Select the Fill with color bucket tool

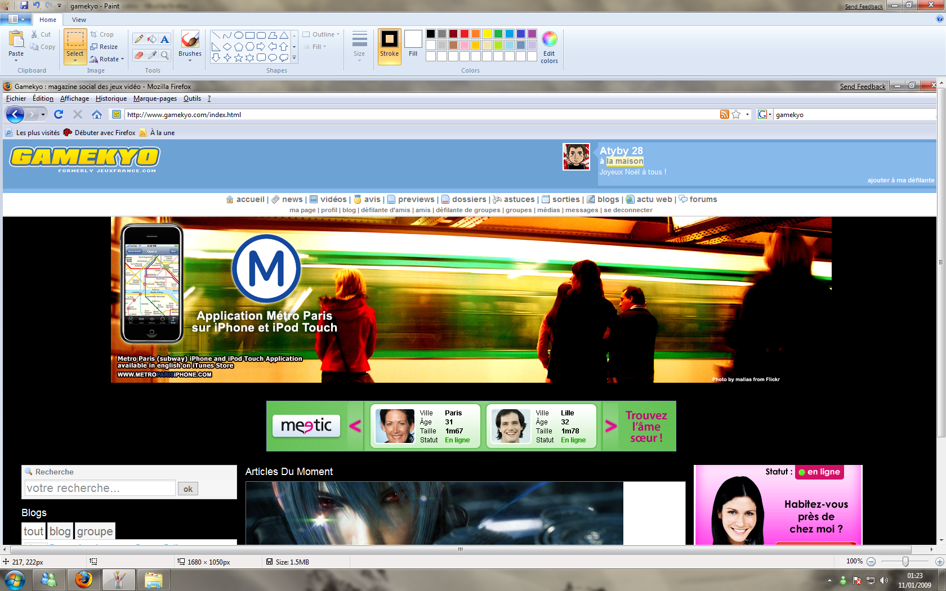pyautogui.click(x=151, y=39)
